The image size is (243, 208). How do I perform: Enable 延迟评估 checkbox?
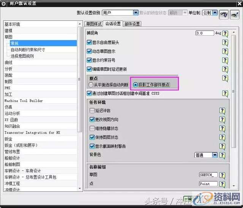tap(92, 110)
